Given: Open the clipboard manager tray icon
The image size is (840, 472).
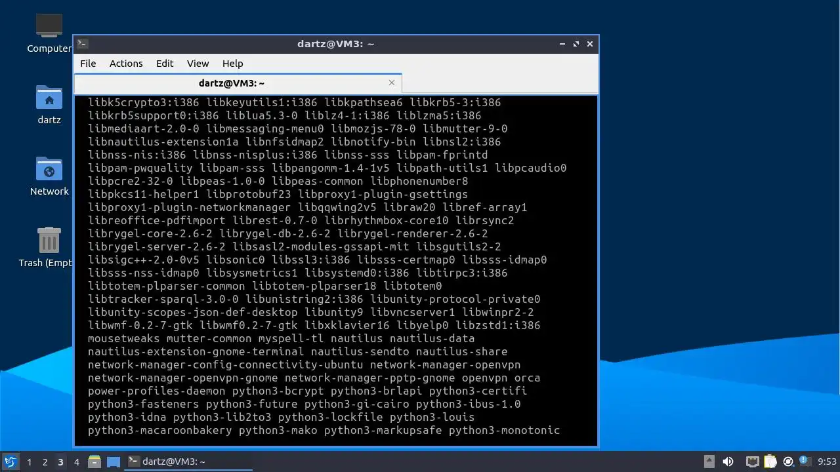Looking at the screenshot, I should point(770,462).
